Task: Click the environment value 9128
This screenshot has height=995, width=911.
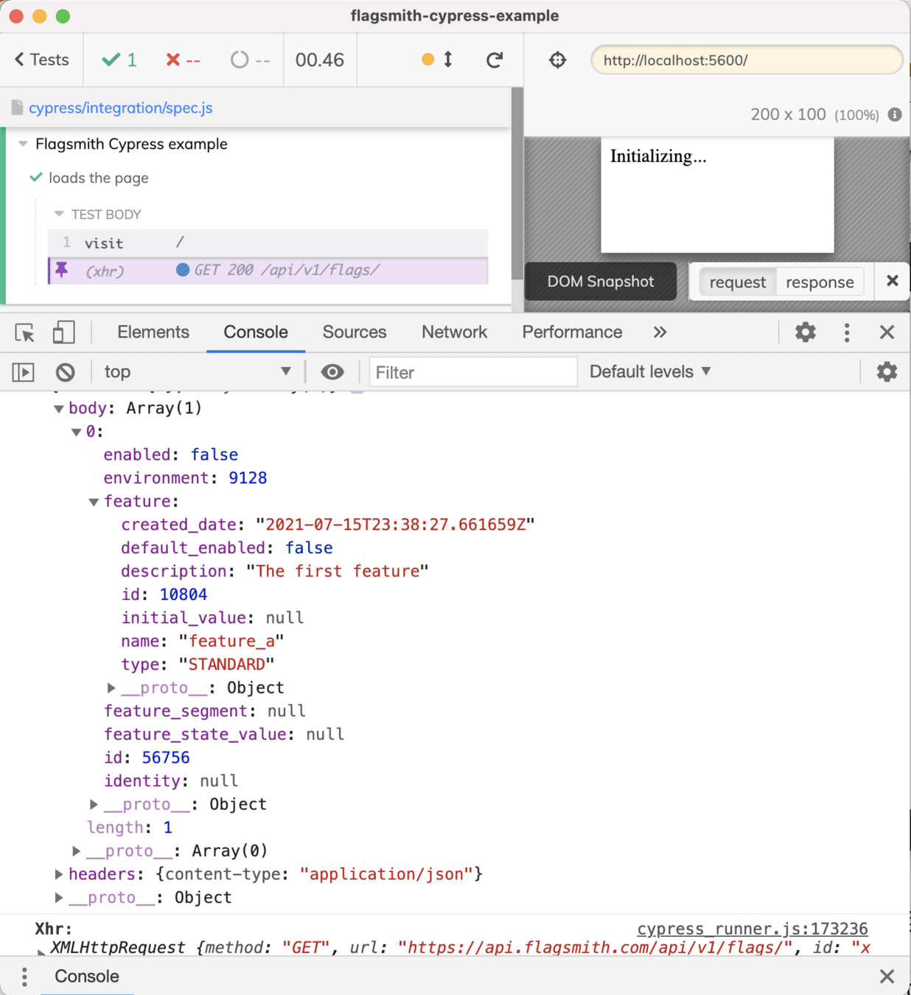Action: click(x=248, y=478)
